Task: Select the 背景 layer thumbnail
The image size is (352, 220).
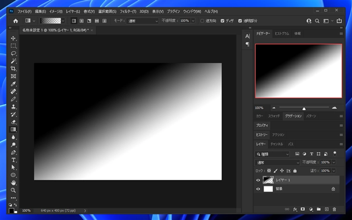Action: (x=268, y=189)
